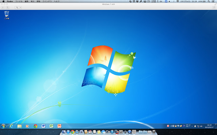Open the Finder menu in the menu bar
Viewport: 217px width, 135px height.
point(10,1)
